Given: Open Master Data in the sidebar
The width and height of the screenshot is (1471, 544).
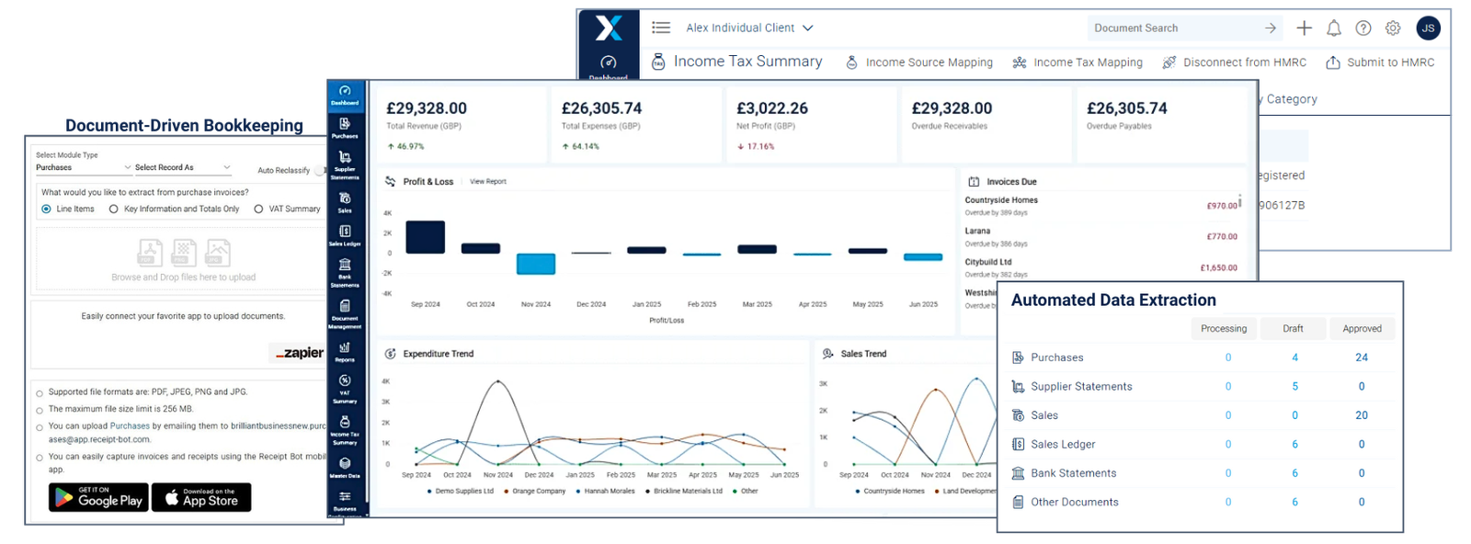Looking at the screenshot, I should [x=345, y=468].
